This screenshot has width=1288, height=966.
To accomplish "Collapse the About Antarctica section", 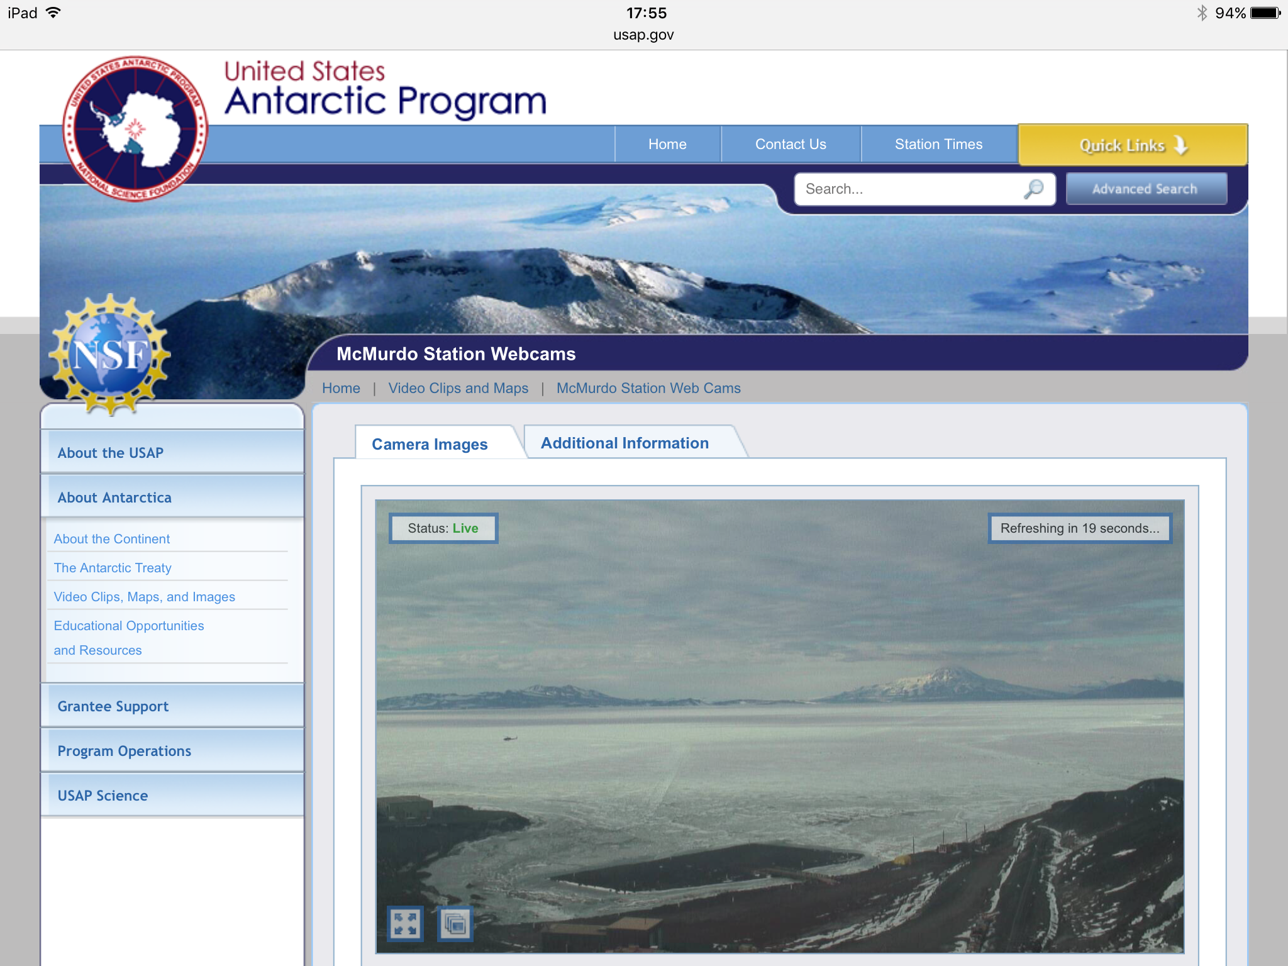I will click(x=172, y=497).
